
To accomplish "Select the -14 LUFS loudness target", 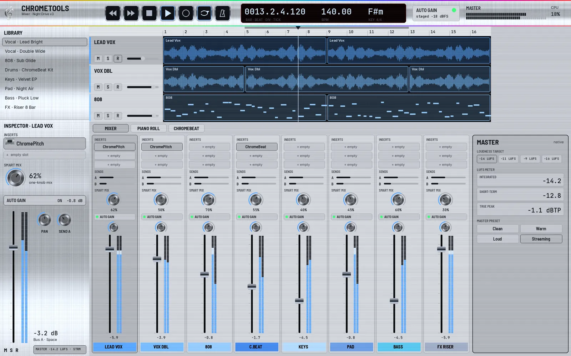I will [487, 159].
